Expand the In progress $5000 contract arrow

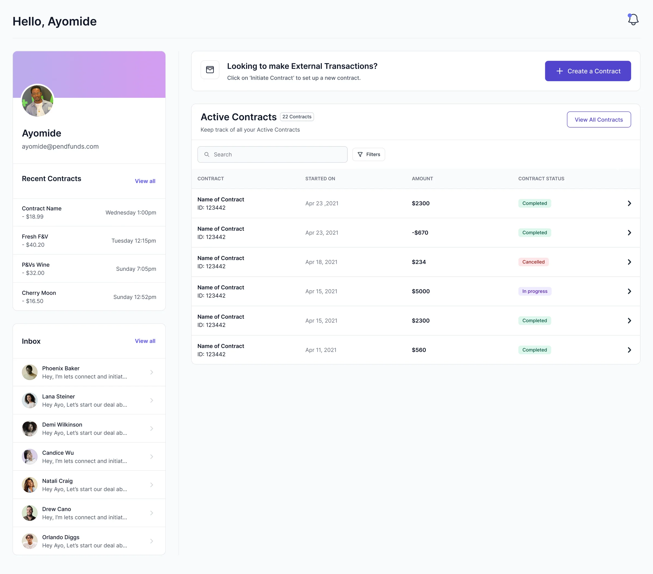tap(629, 291)
